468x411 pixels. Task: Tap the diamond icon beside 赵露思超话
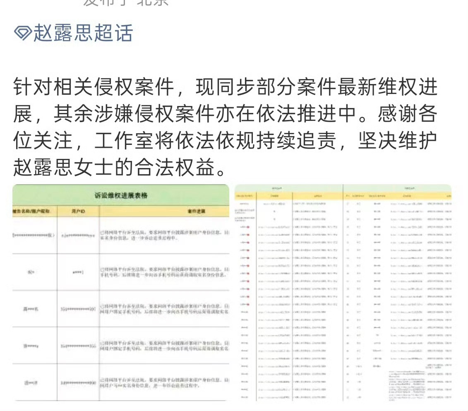tap(23, 33)
